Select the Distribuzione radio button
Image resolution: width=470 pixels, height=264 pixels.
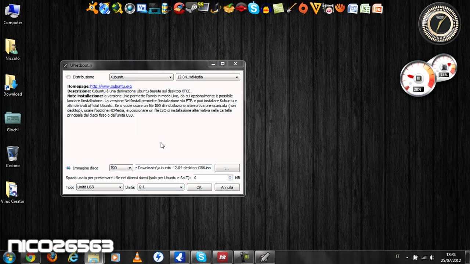tap(68, 77)
